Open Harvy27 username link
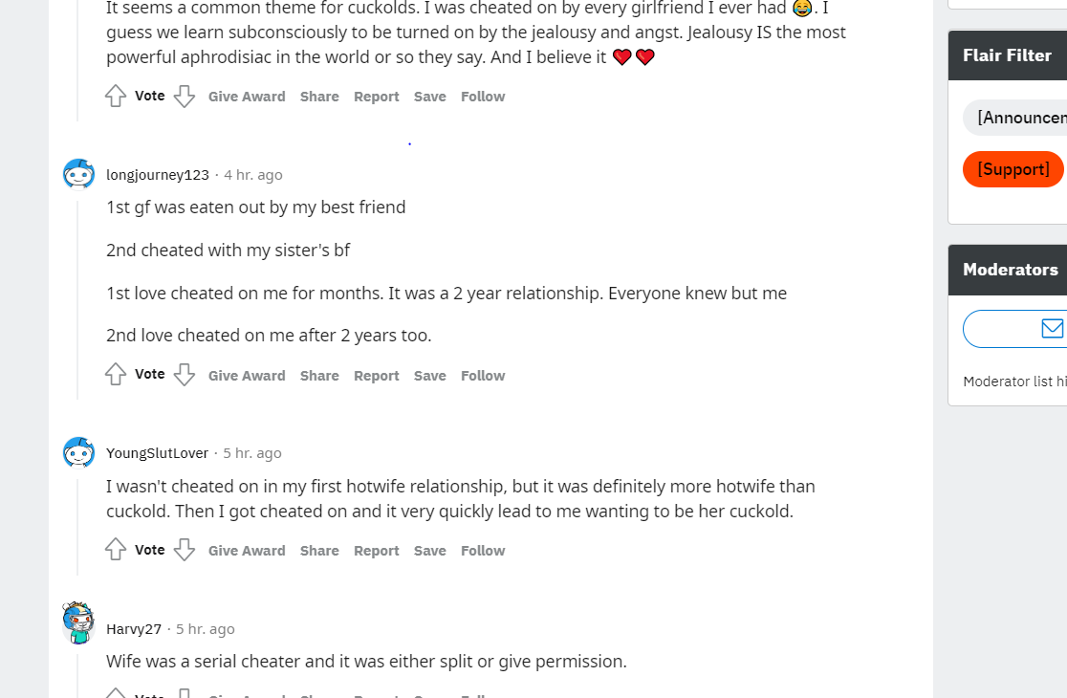 (134, 628)
